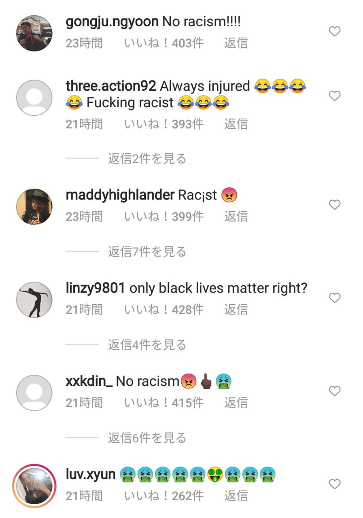The height and width of the screenshot is (518, 363).
Task: Open maddyhighlander's avatar photo
Action: [x=34, y=207]
